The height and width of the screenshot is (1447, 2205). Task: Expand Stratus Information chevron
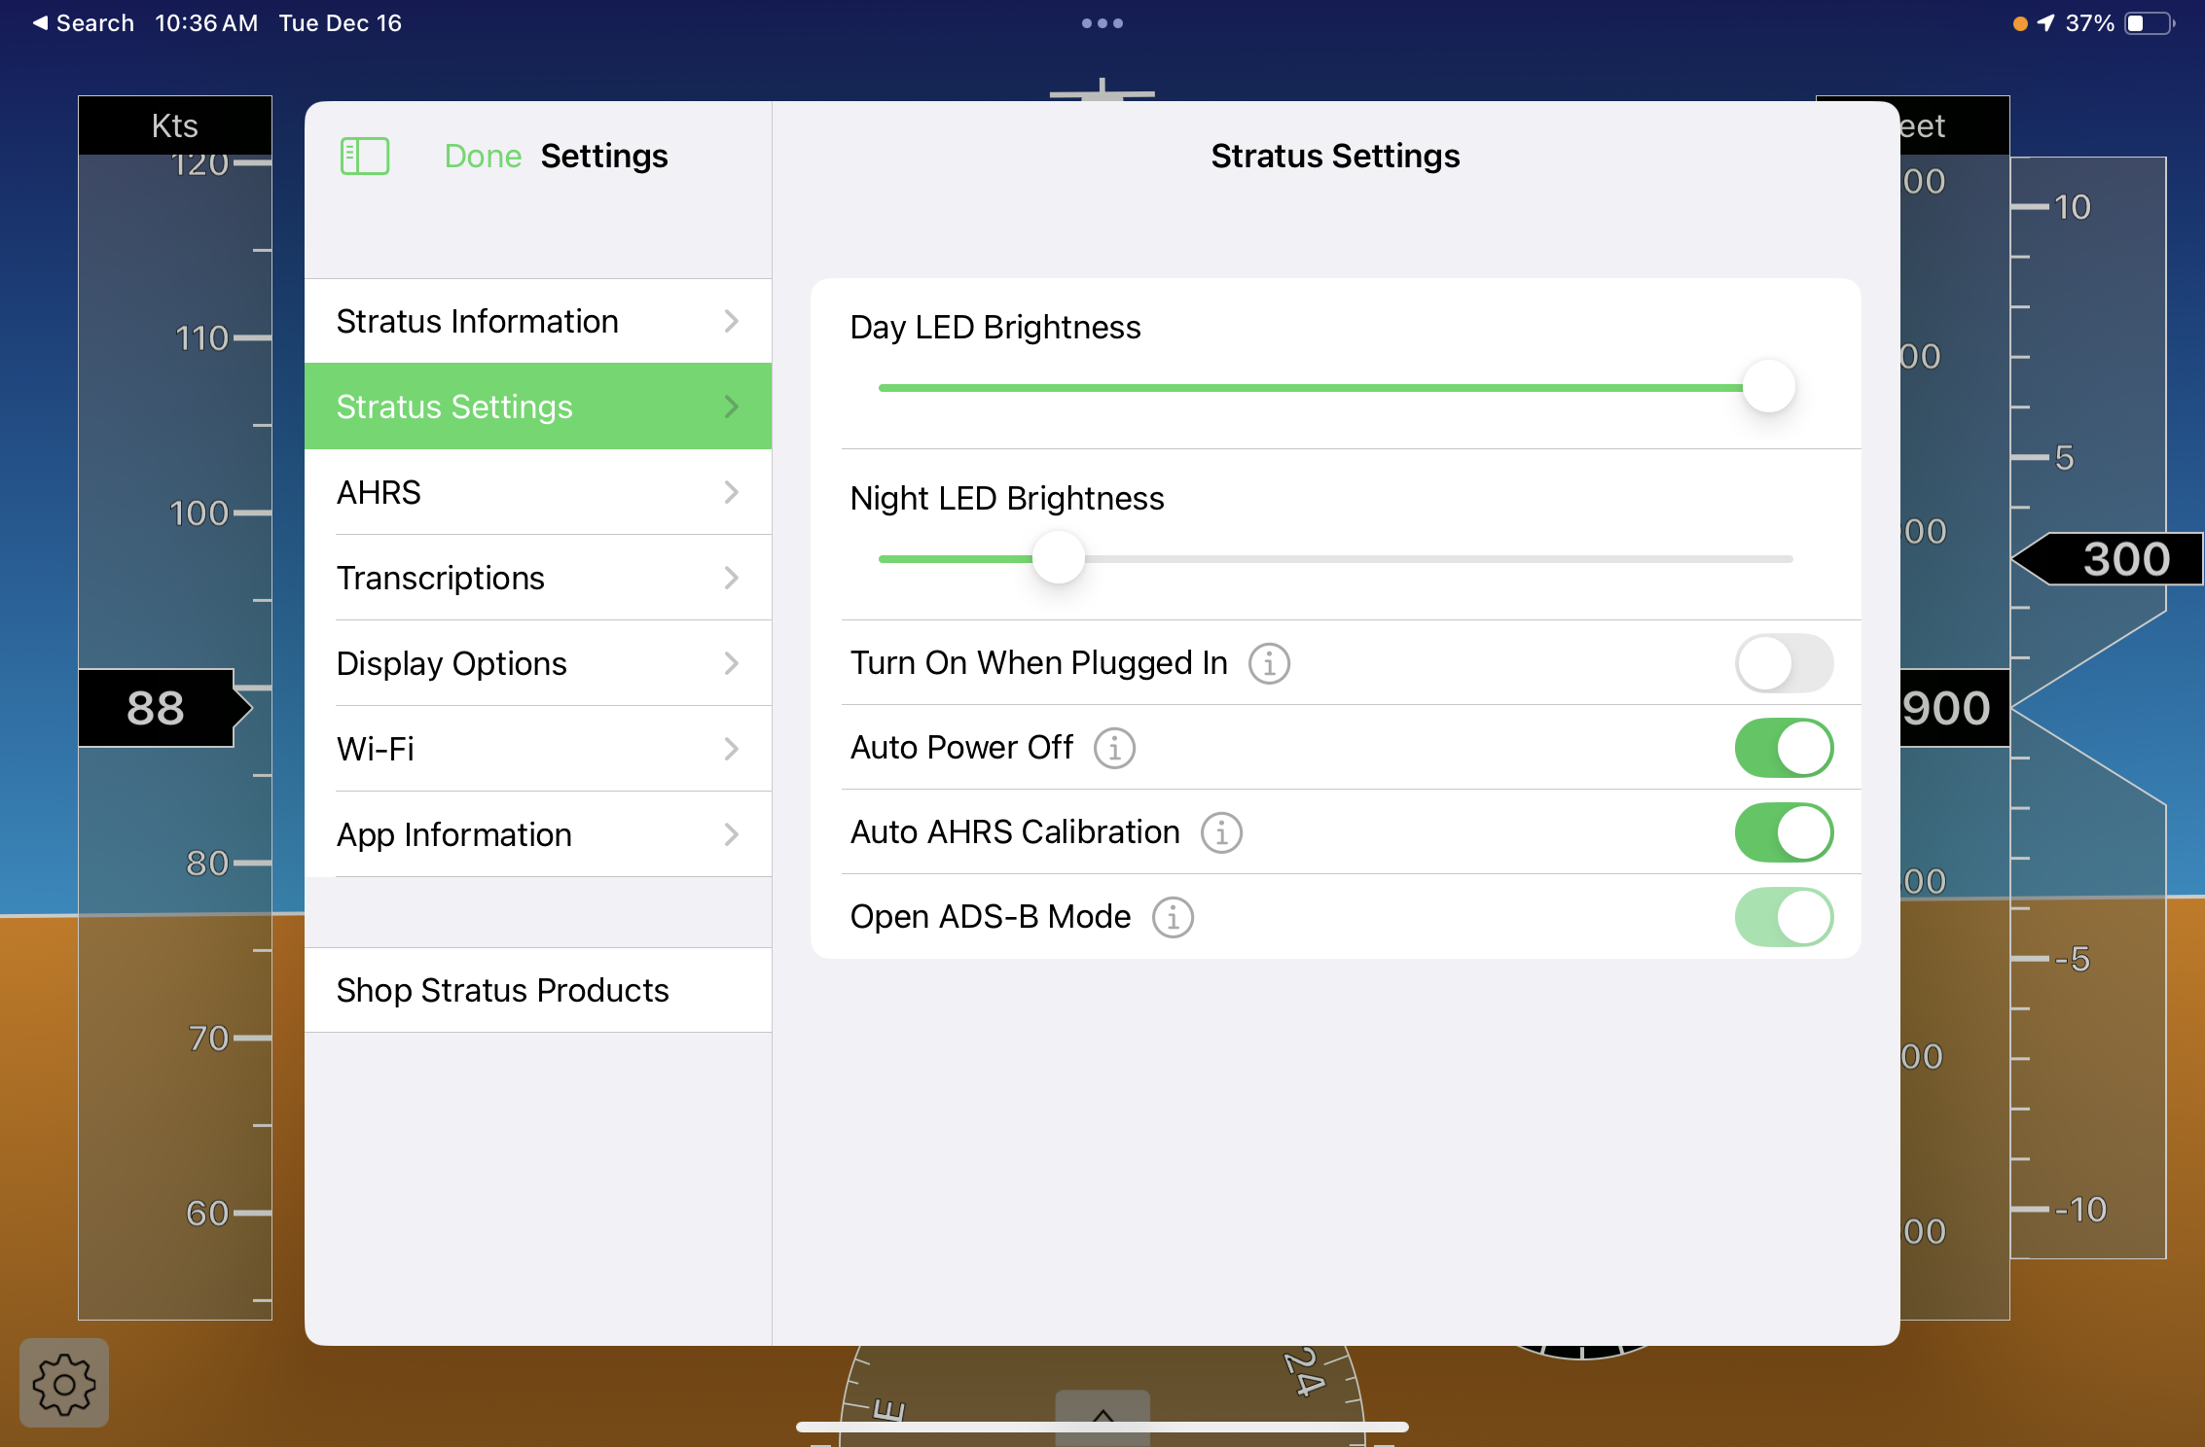[732, 321]
